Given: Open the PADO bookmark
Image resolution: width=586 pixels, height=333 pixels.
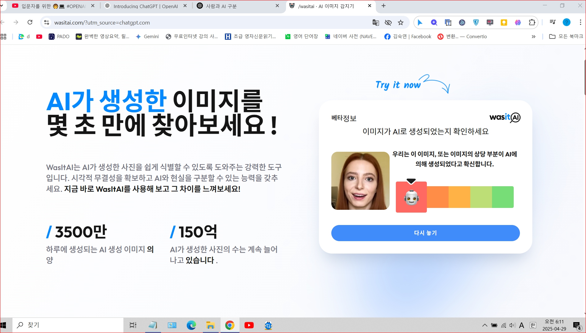Looking at the screenshot, I should [59, 37].
